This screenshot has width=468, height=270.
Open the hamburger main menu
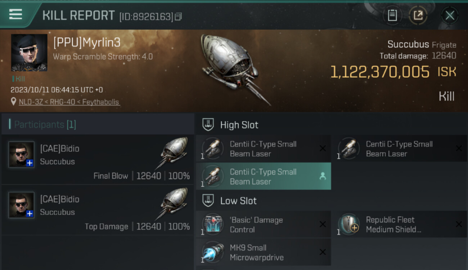point(15,14)
